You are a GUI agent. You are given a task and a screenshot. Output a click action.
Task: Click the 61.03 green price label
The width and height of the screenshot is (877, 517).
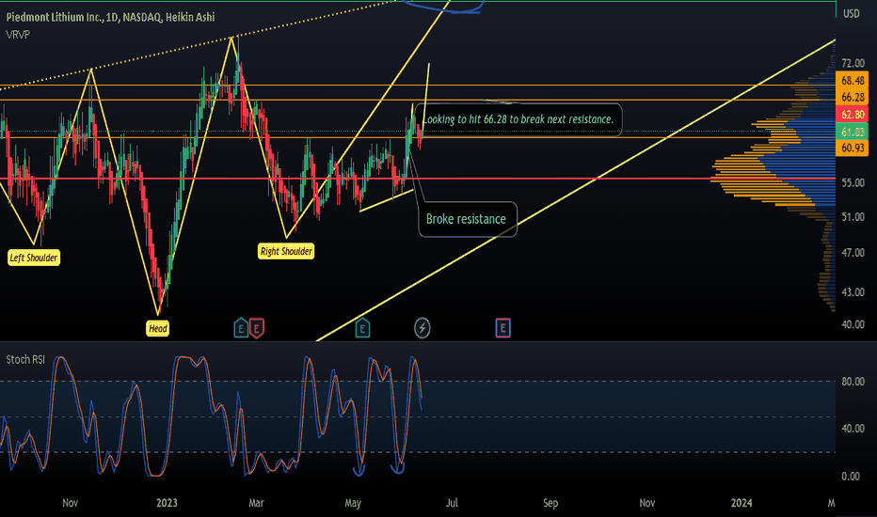(853, 132)
